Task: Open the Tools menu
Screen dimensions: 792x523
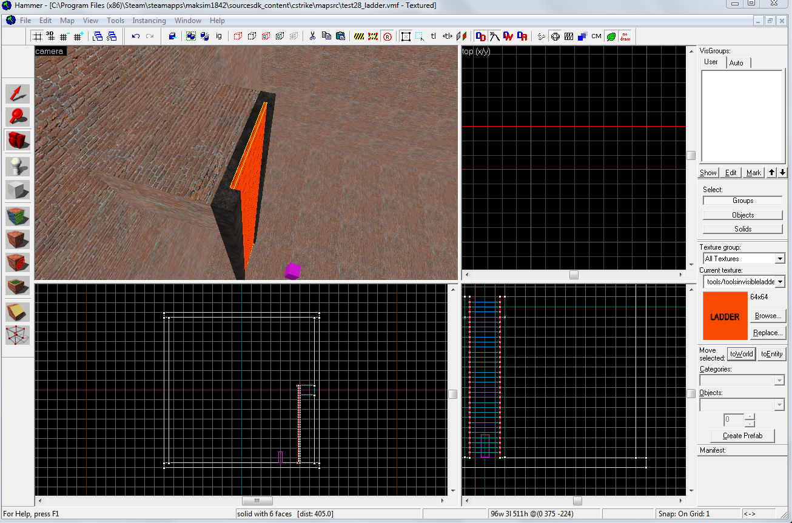Action: (115, 21)
